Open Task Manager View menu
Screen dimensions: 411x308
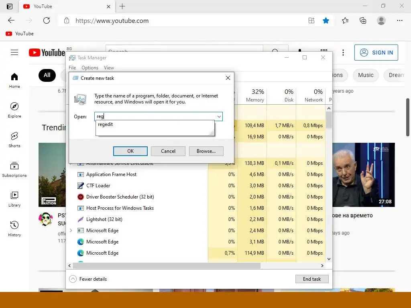pyautogui.click(x=109, y=68)
